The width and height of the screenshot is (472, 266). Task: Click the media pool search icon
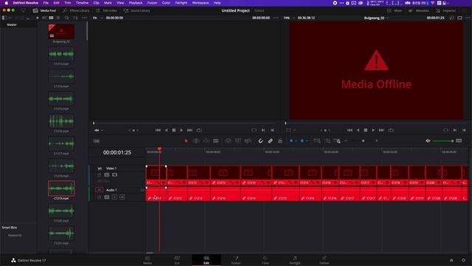click(66, 18)
